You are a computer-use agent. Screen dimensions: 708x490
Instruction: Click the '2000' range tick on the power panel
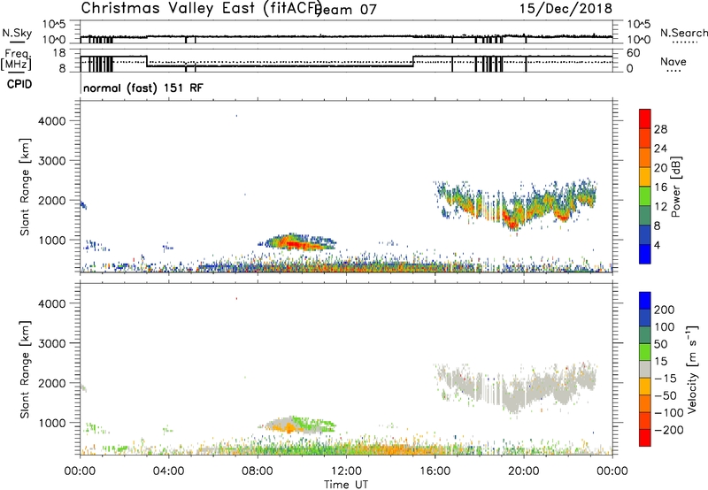pyautogui.click(x=52, y=200)
